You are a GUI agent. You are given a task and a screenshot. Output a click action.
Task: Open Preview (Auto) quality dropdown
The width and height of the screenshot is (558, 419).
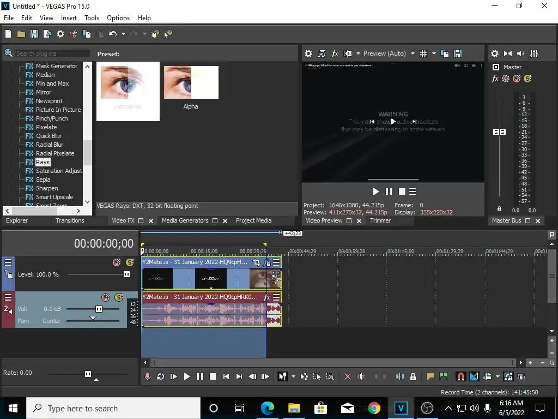point(413,53)
